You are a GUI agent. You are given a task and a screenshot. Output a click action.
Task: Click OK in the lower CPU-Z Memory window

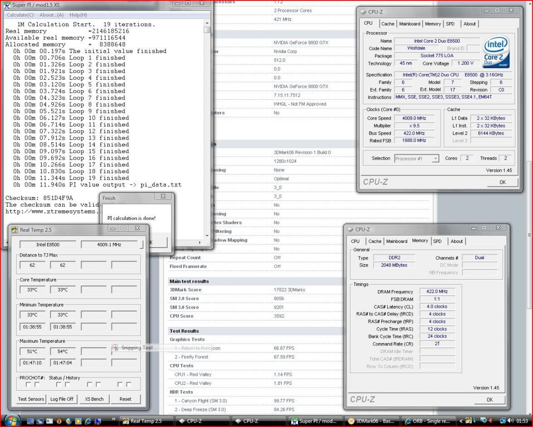(490, 400)
